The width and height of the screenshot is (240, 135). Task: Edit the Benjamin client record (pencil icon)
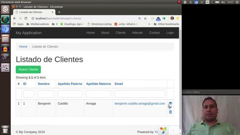[x=170, y=108]
